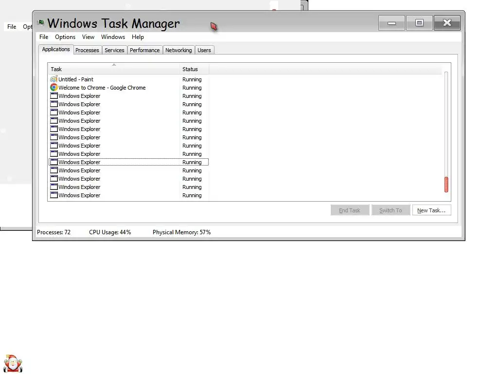Click the Santa Claus icon on the desktop
This screenshot has height=374, width=498.
13,363
